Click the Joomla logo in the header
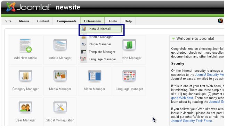The image size is (227, 130). pos(29,7)
